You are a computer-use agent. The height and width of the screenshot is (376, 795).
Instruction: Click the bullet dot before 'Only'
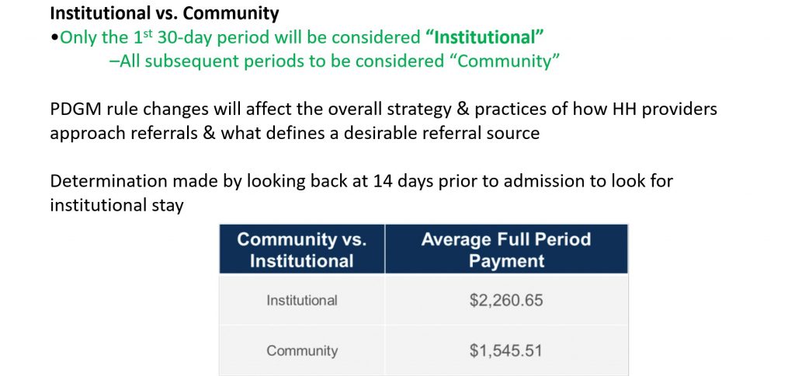(x=55, y=39)
